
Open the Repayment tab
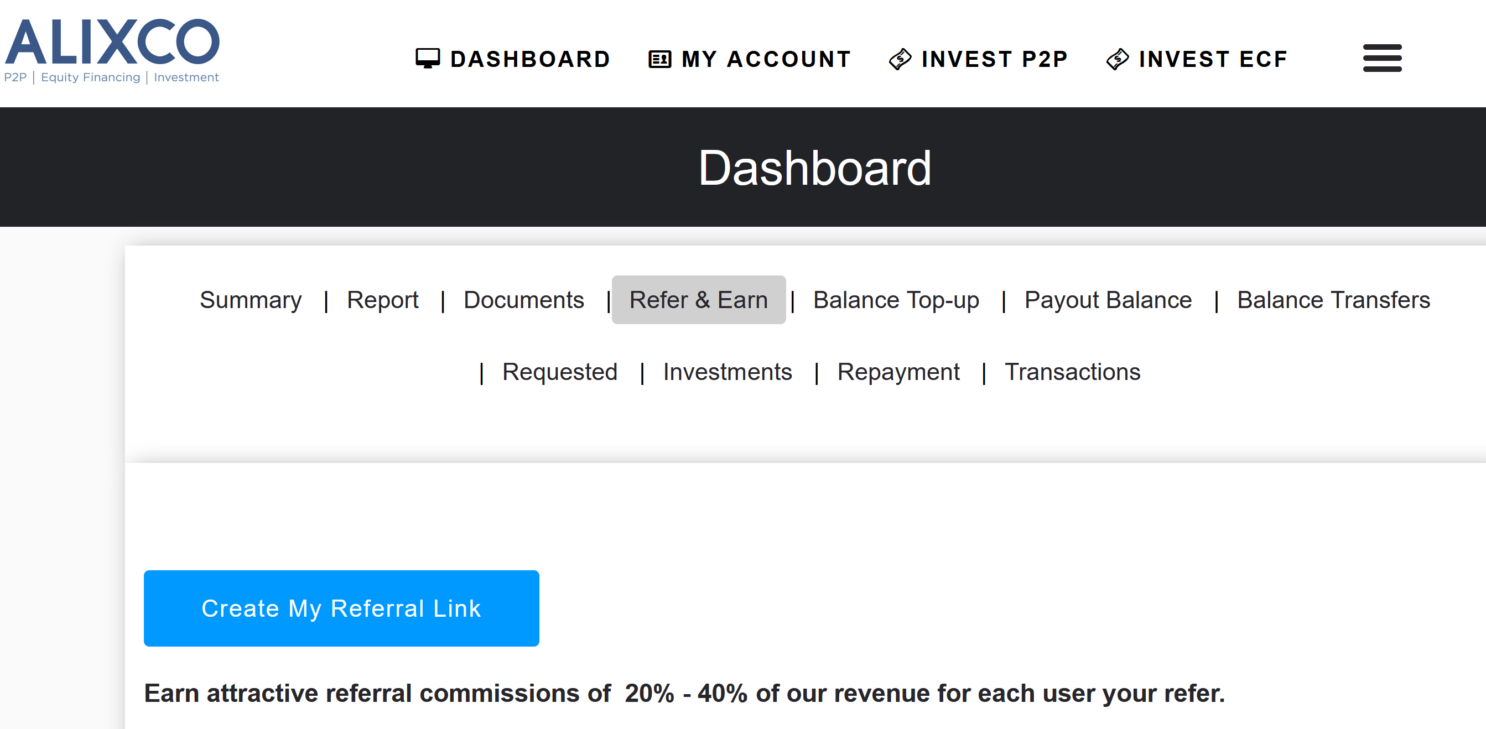tap(898, 372)
